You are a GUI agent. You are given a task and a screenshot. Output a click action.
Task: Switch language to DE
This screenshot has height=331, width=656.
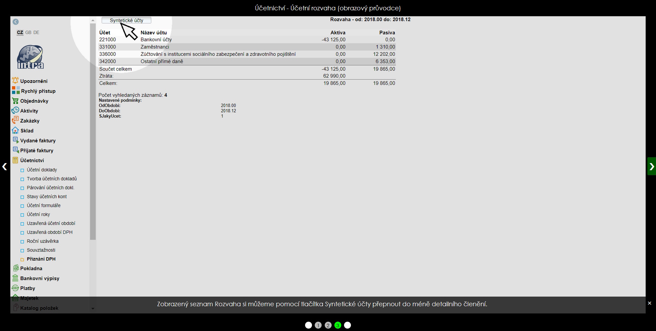[37, 32]
